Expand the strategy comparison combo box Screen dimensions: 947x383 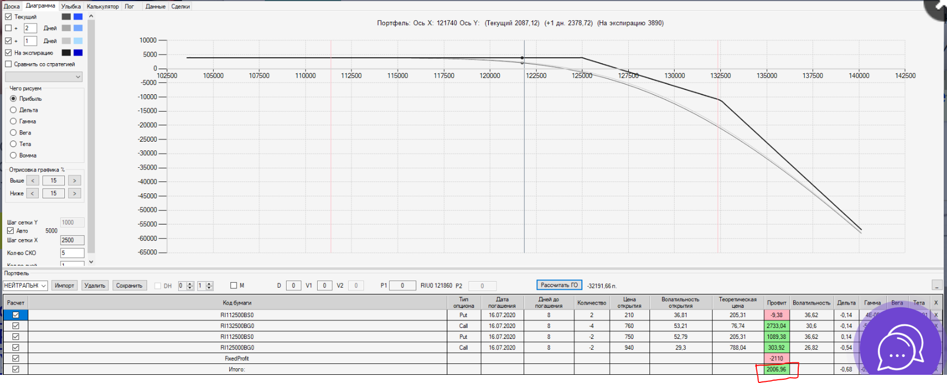tap(44, 77)
